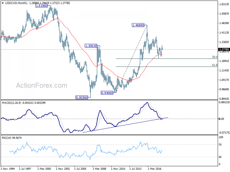Screen dimensions: 230x172
Task: Click the RSI(14) 49.5674 indicator label
Action: tap(12, 138)
